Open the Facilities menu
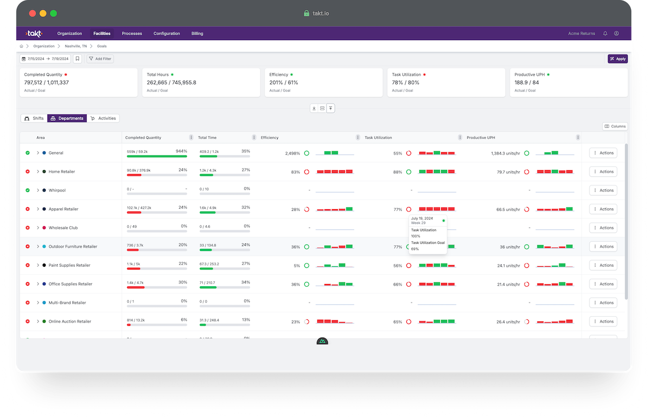 [x=102, y=34]
